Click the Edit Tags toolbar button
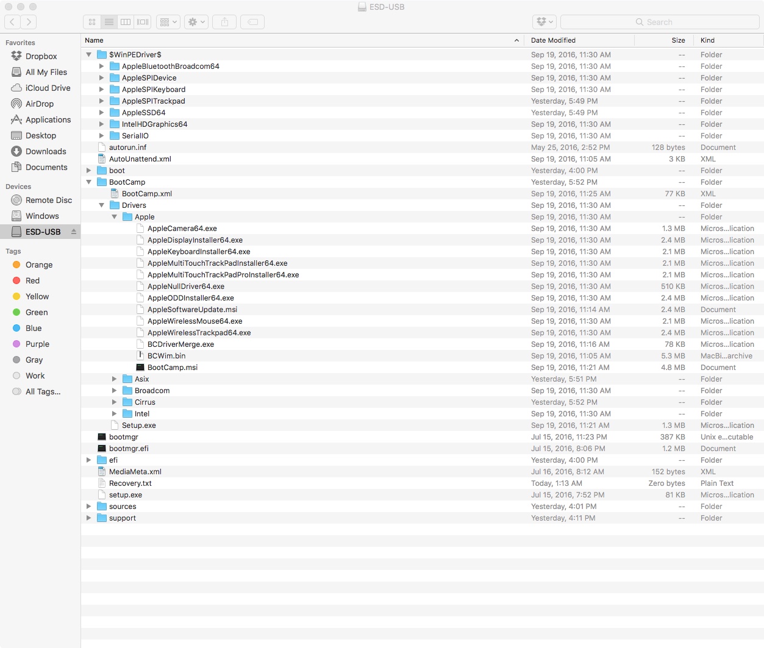 pyautogui.click(x=252, y=22)
